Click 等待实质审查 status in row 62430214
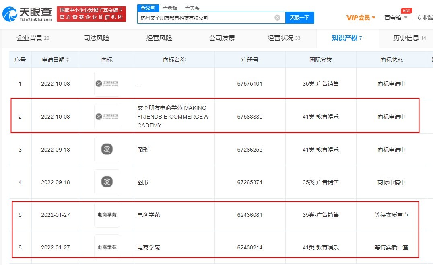433x265 pixels. click(391, 247)
